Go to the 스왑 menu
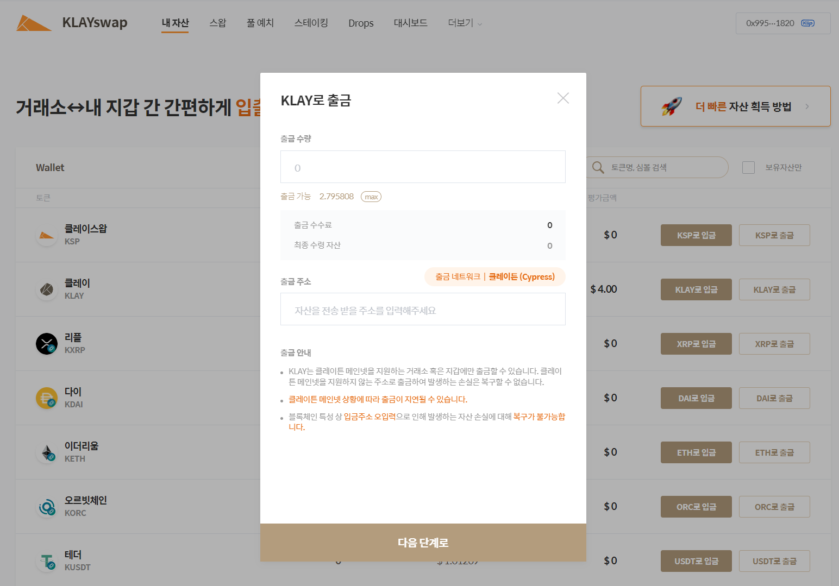 point(218,23)
